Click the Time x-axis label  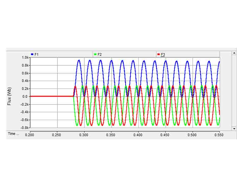click(13, 134)
